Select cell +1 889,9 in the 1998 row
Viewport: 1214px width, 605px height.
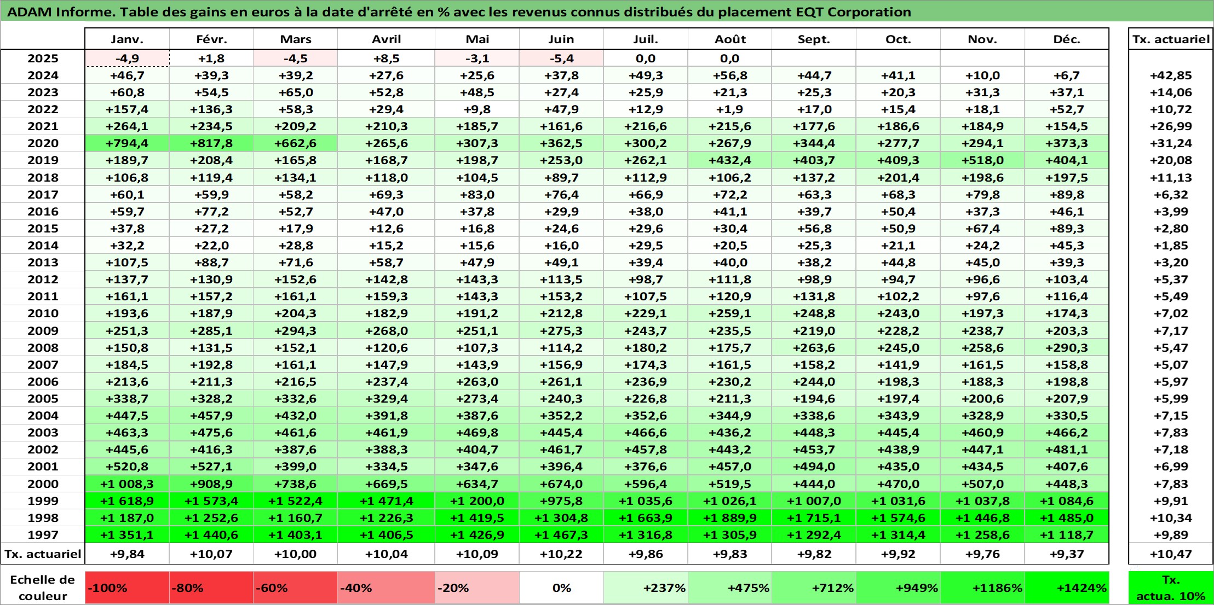coord(730,517)
